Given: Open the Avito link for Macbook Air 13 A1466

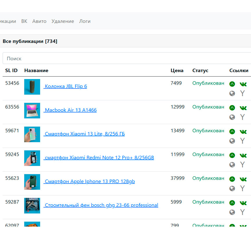Looking at the screenshot, I should 232,108.
